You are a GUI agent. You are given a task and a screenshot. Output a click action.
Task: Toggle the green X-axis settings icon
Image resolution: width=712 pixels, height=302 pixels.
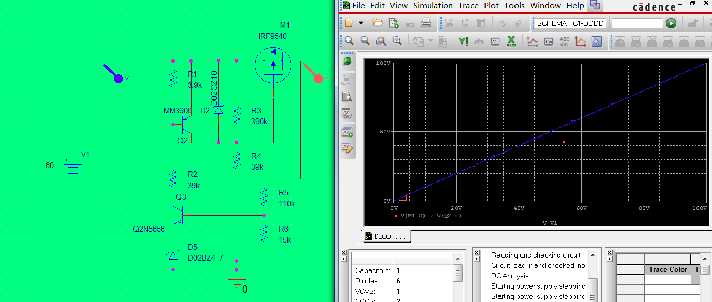tap(511, 41)
